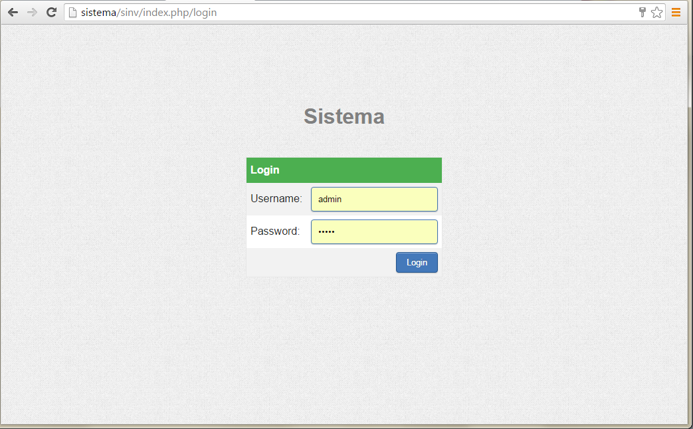693x429 pixels.
Task: Click the Password label text
Action: tap(274, 231)
